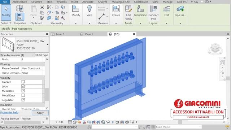Open the family type selector dropdown

pyautogui.click(x=47, y=44)
